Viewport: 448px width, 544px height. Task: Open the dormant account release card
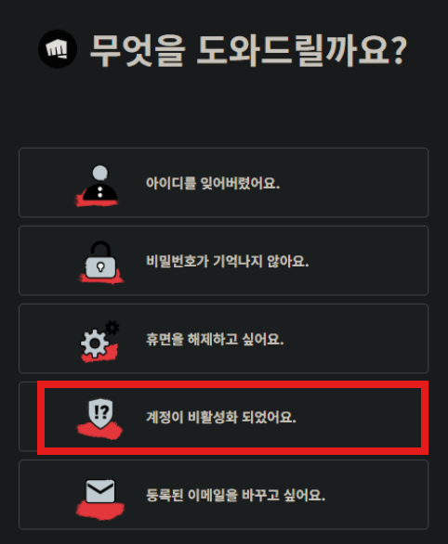click(x=223, y=339)
